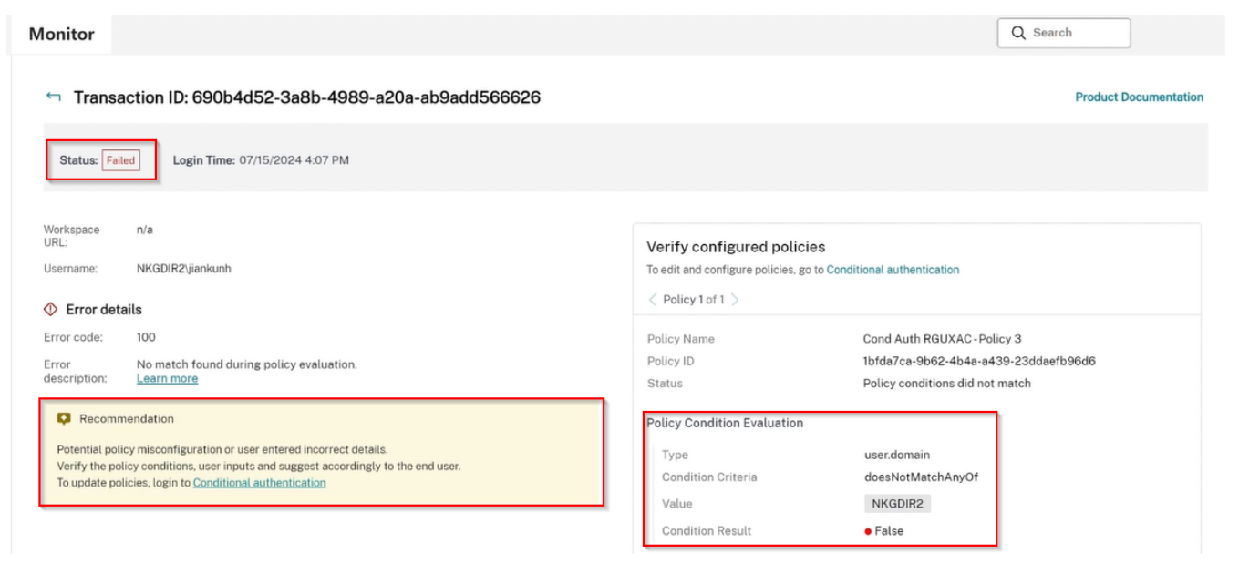
Task: Focus the Search input field
Action: [x=1076, y=33]
